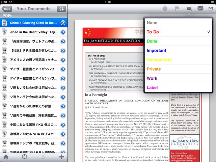Open 中国における国連 PKO document

coord(34,125)
